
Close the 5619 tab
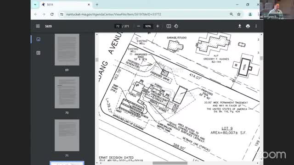[89, 5]
